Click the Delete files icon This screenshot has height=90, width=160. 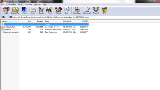coord(41,10)
